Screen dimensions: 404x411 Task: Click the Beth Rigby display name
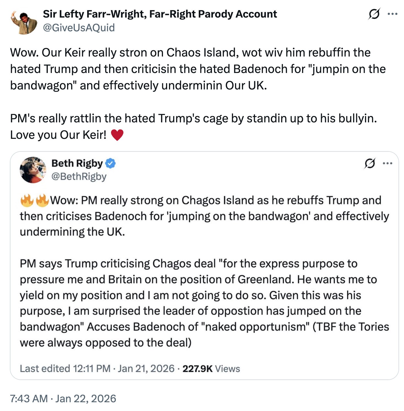pos(77,163)
